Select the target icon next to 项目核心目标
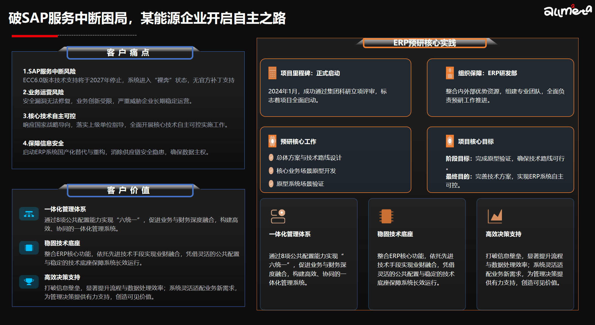This screenshot has height=325, width=595. pyautogui.click(x=450, y=141)
